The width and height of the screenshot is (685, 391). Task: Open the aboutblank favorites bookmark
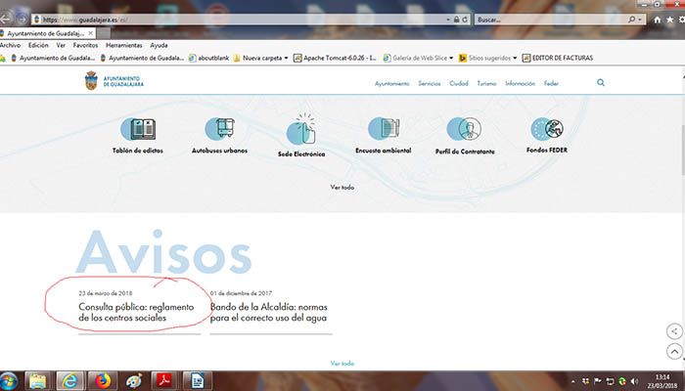pos(208,58)
